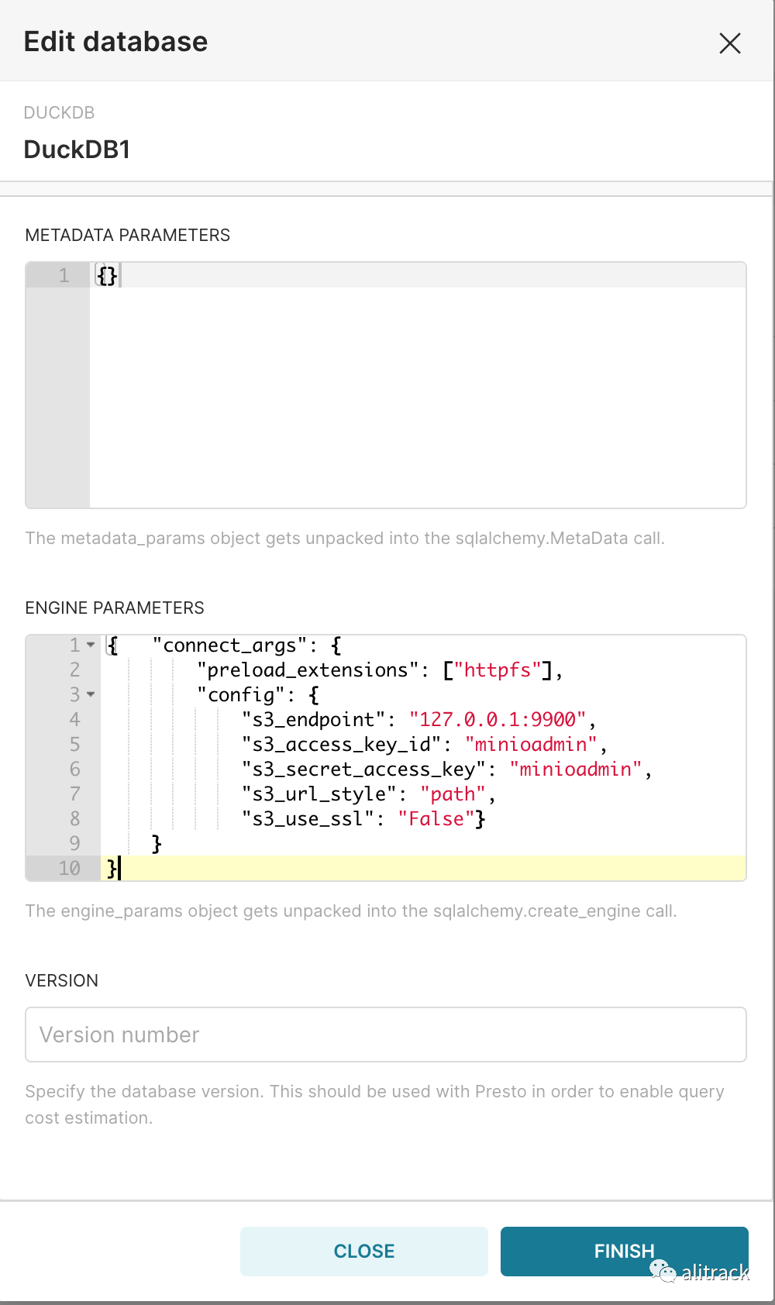Collapse the fold arrow on engine line 1

pos(91,645)
